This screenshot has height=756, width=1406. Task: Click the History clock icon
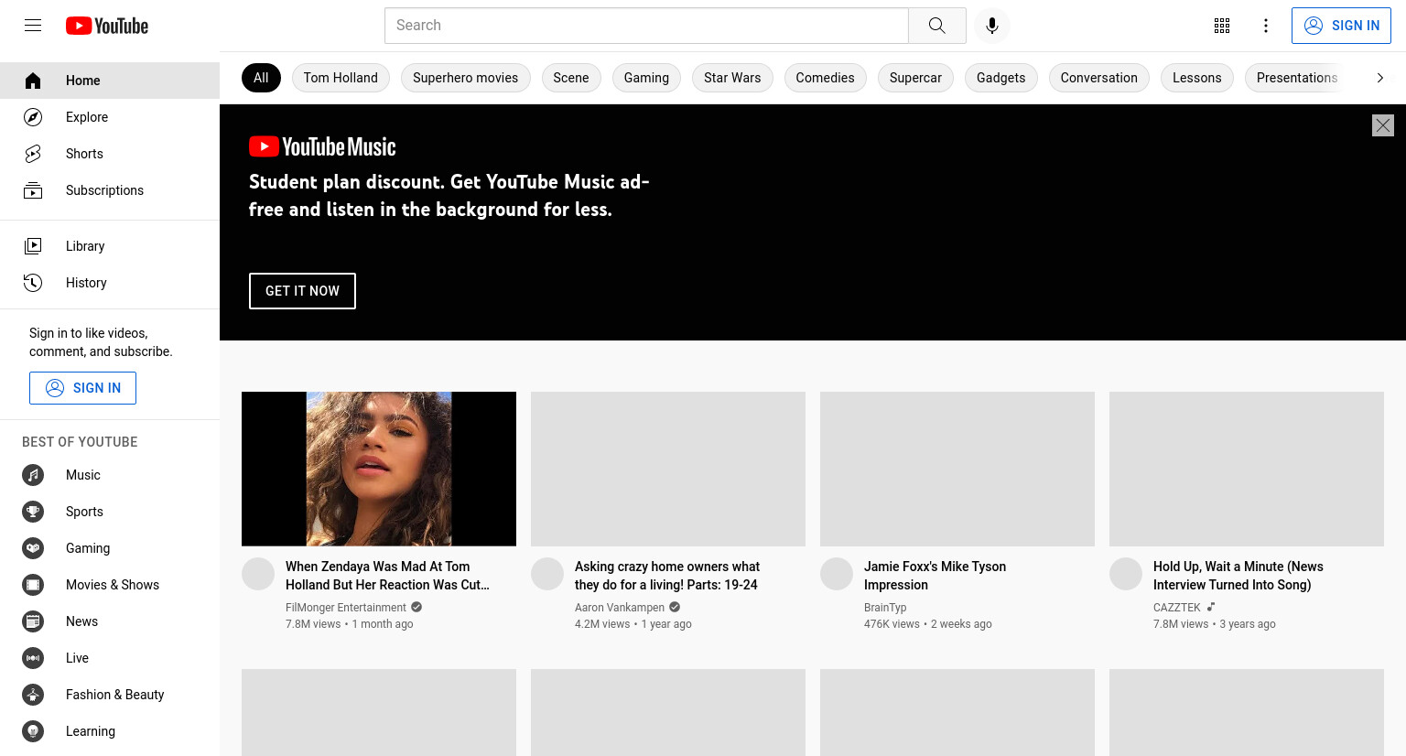coord(33,283)
